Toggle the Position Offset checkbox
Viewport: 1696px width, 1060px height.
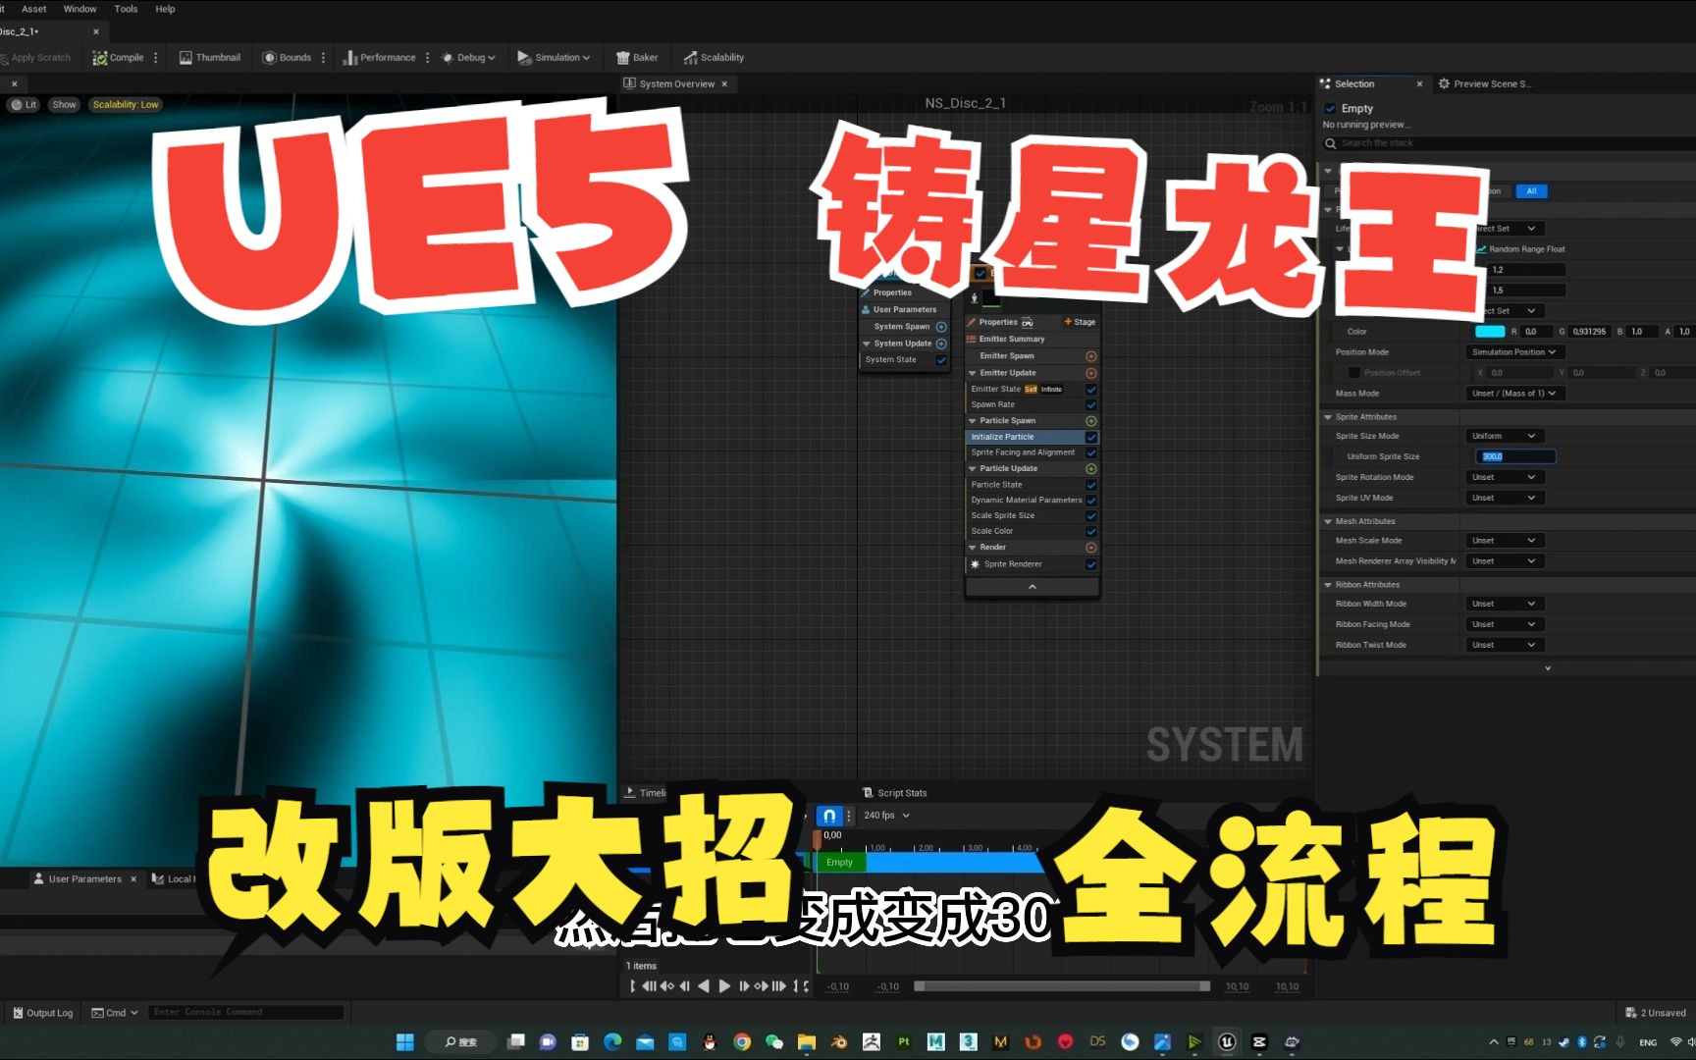(x=1354, y=373)
